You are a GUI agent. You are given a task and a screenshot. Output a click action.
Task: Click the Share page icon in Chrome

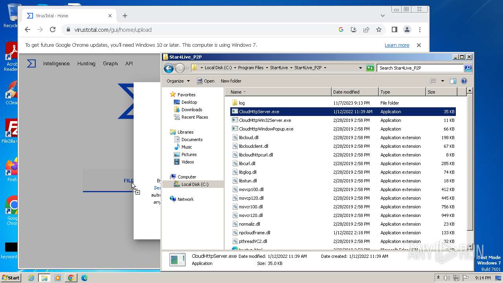366,29
